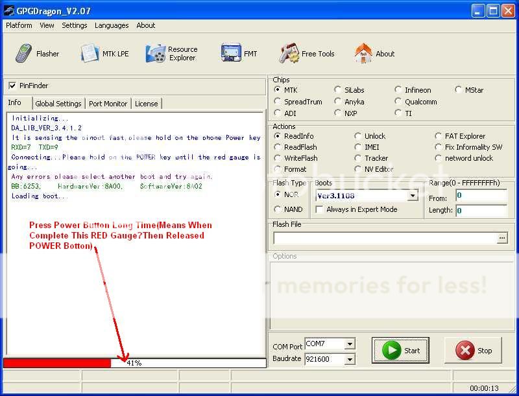Choose the NAND flash type
The image size is (519, 396).
click(278, 209)
